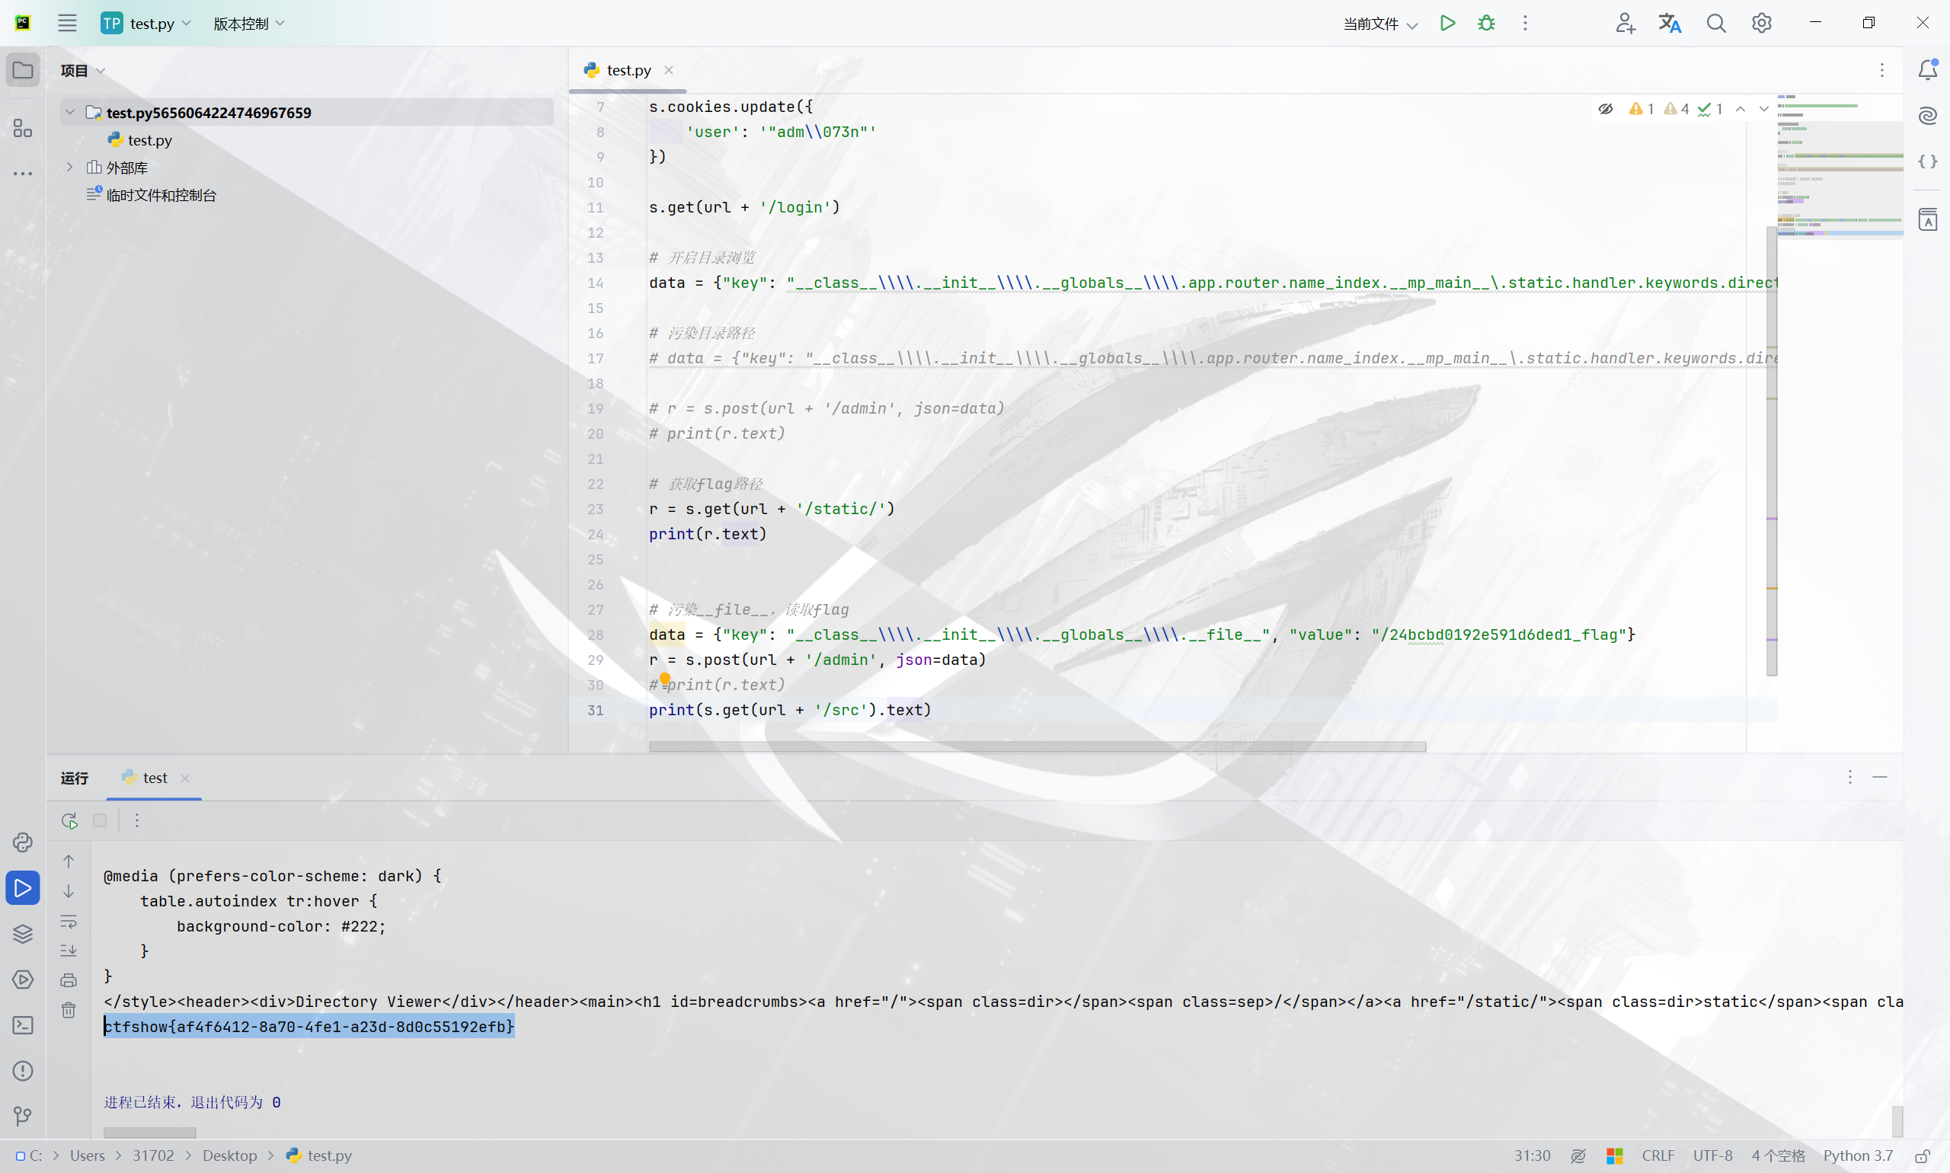Open the Run panel options menu
This screenshot has width=1950, height=1173.
[1849, 777]
